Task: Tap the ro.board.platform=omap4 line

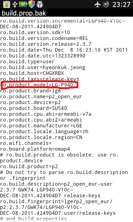Action: point(35,149)
